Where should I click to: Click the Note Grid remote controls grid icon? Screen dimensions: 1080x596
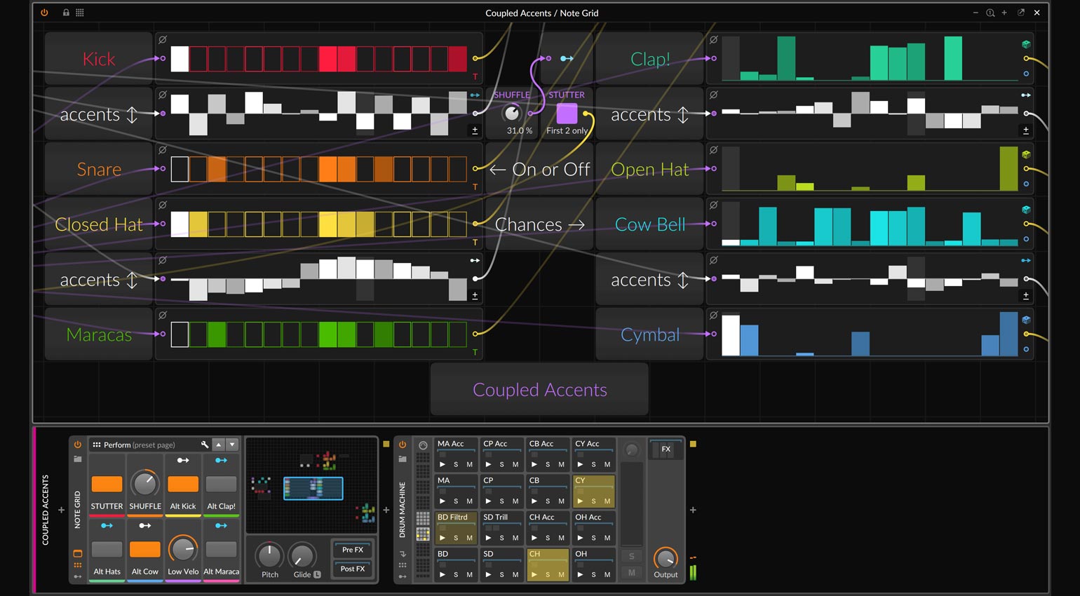pos(78,565)
